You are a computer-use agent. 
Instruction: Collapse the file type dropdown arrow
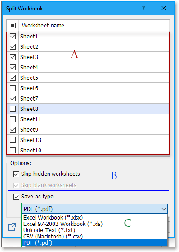[164, 209]
